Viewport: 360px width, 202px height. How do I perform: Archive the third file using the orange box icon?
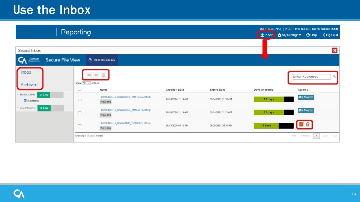tap(301, 124)
